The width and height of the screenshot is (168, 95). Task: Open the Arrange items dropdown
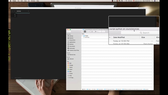pyautogui.click(x=93, y=31)
